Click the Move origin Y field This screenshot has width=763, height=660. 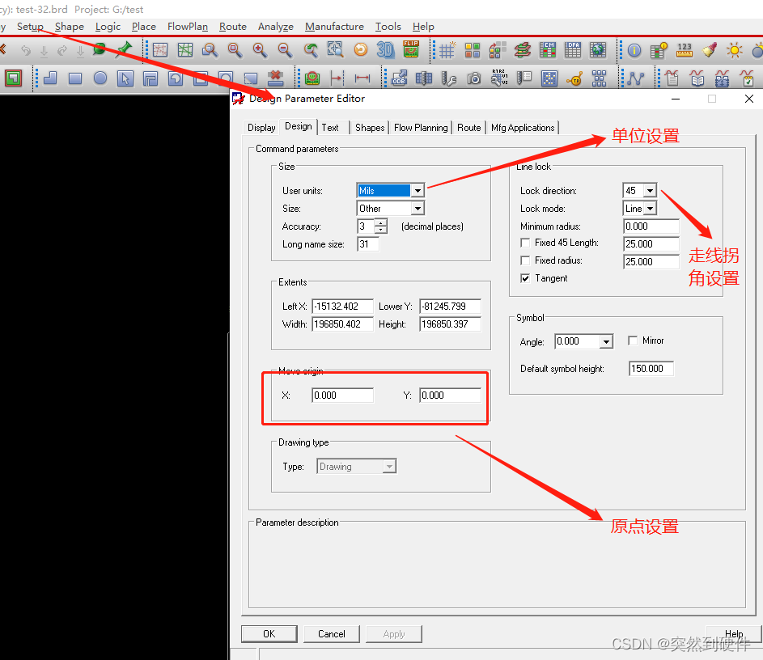450,396
